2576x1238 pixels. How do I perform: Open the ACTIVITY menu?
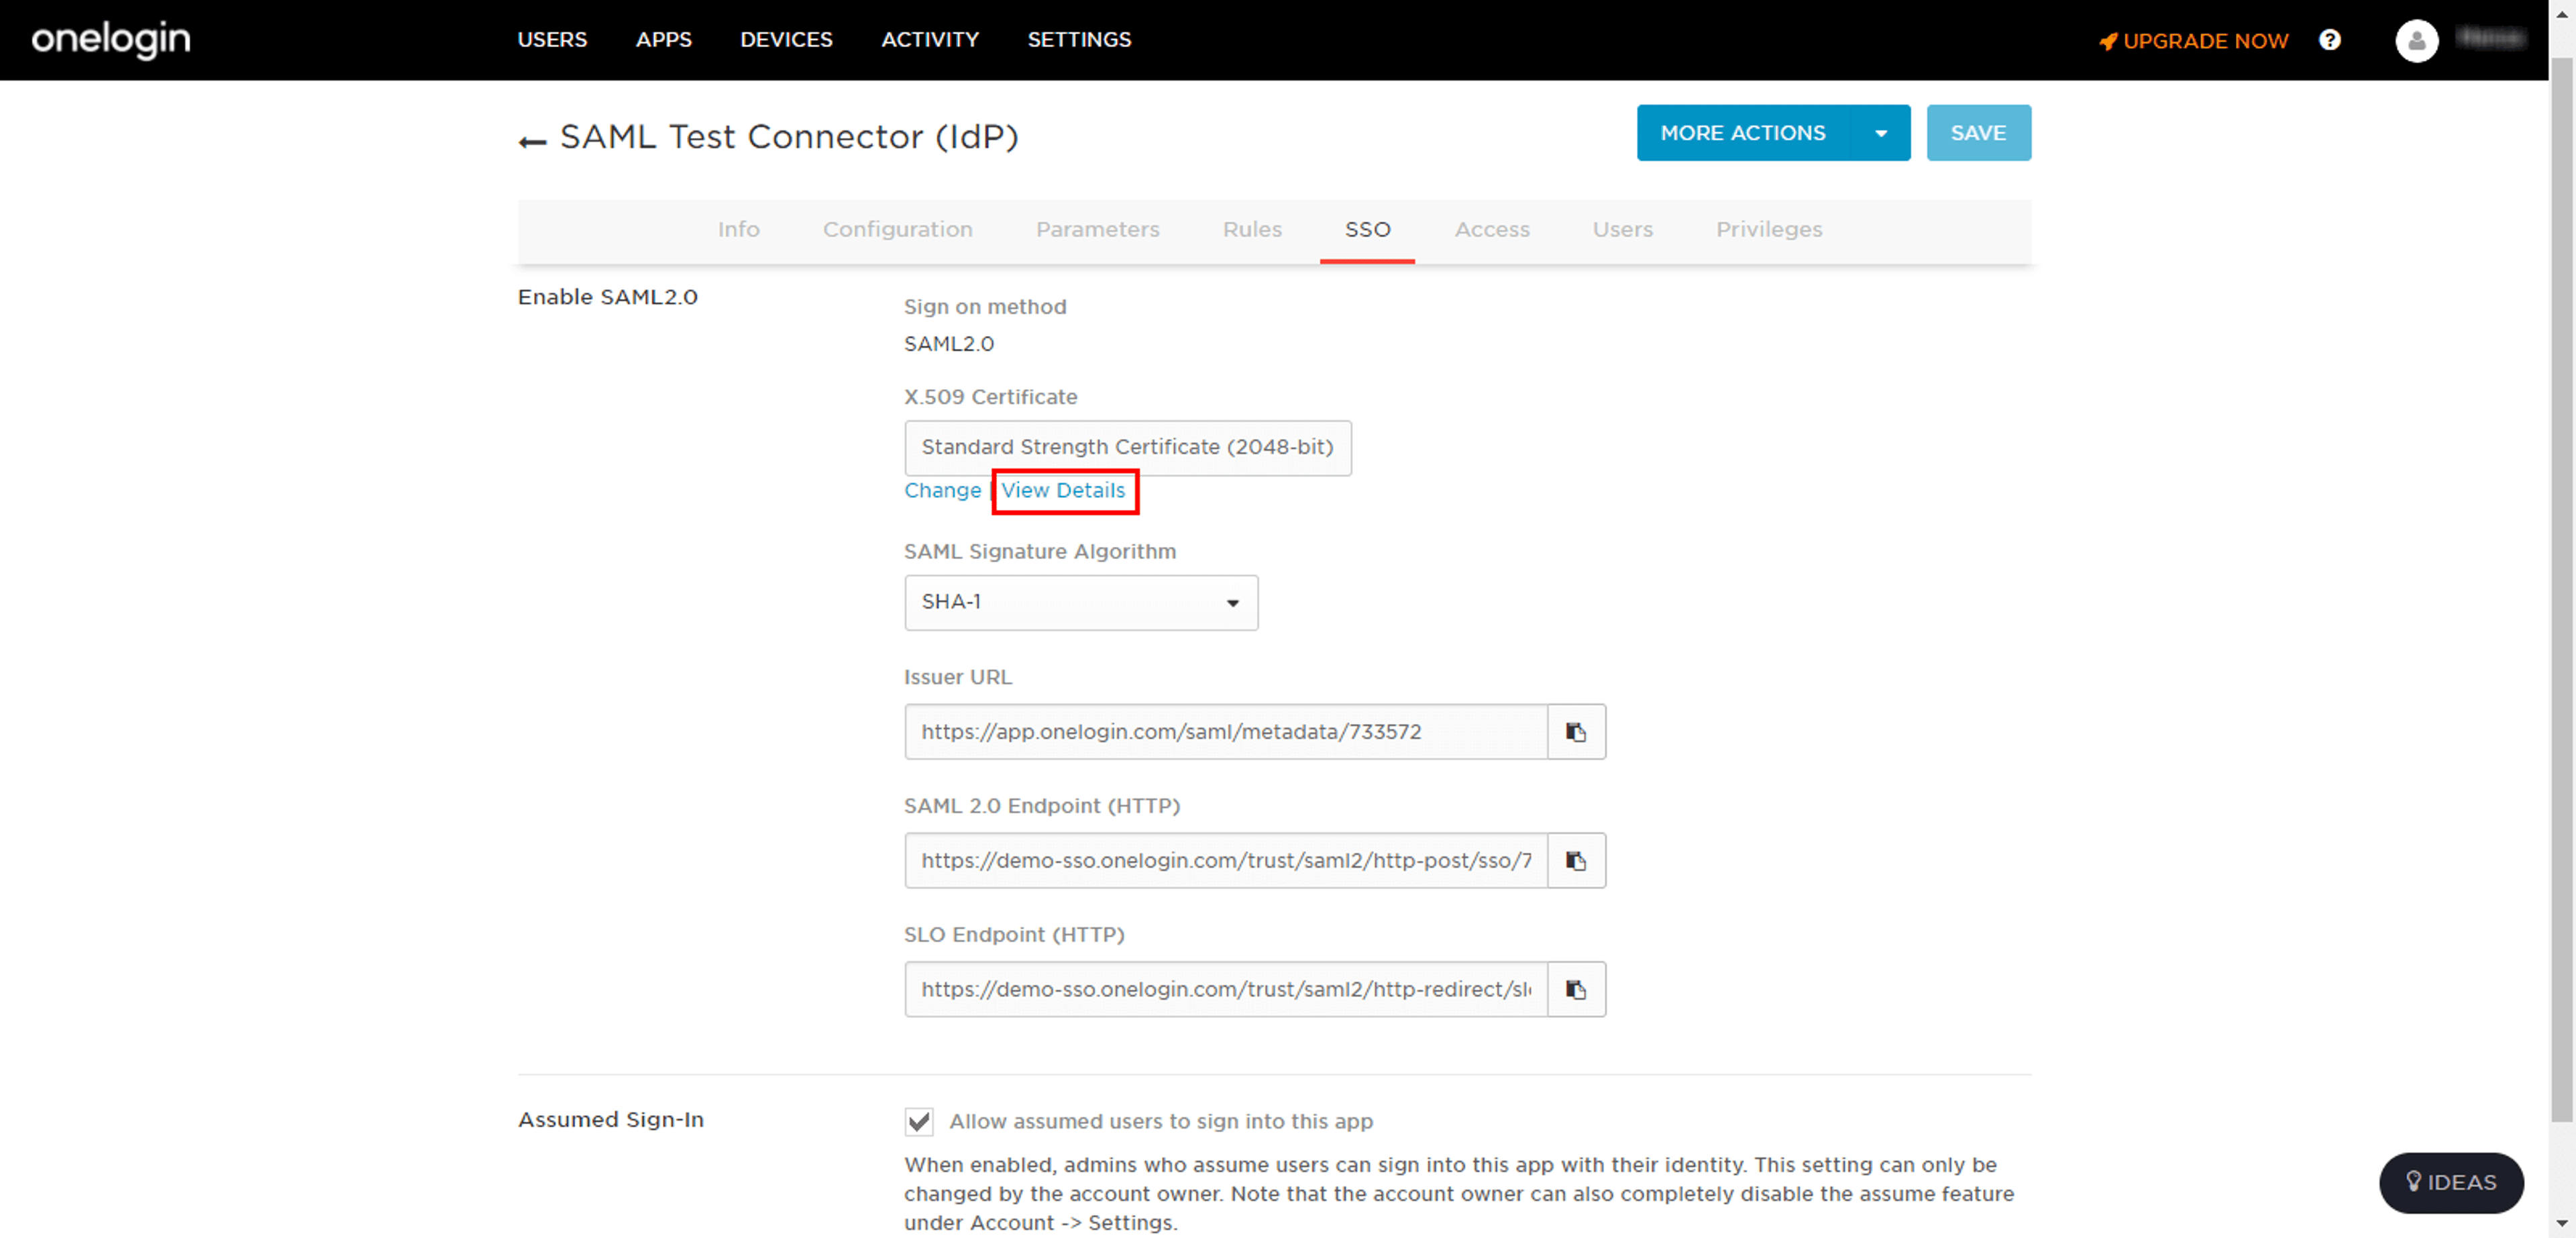[x=929, y=40]
